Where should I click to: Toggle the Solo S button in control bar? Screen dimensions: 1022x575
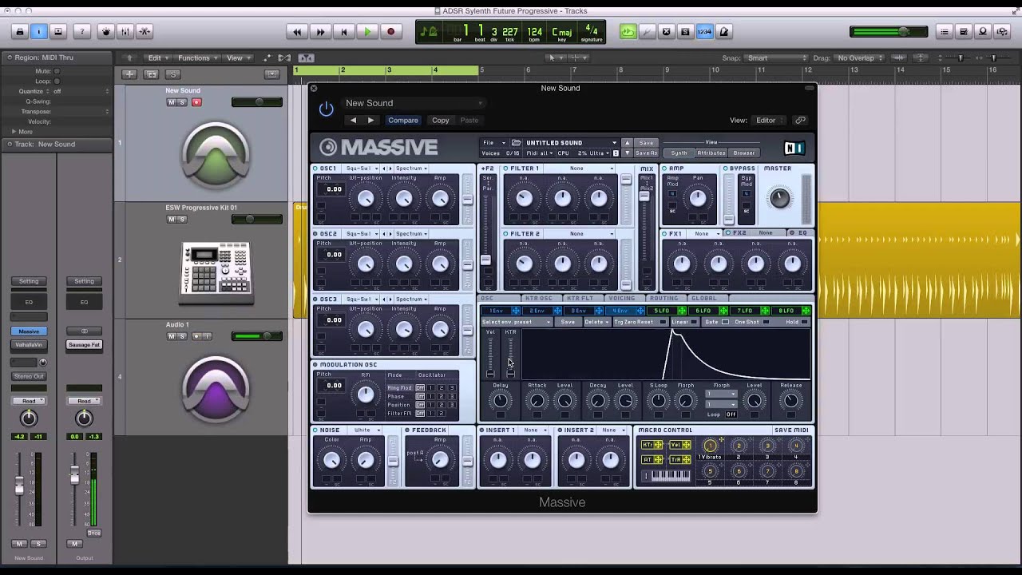[x=685, y=32]
